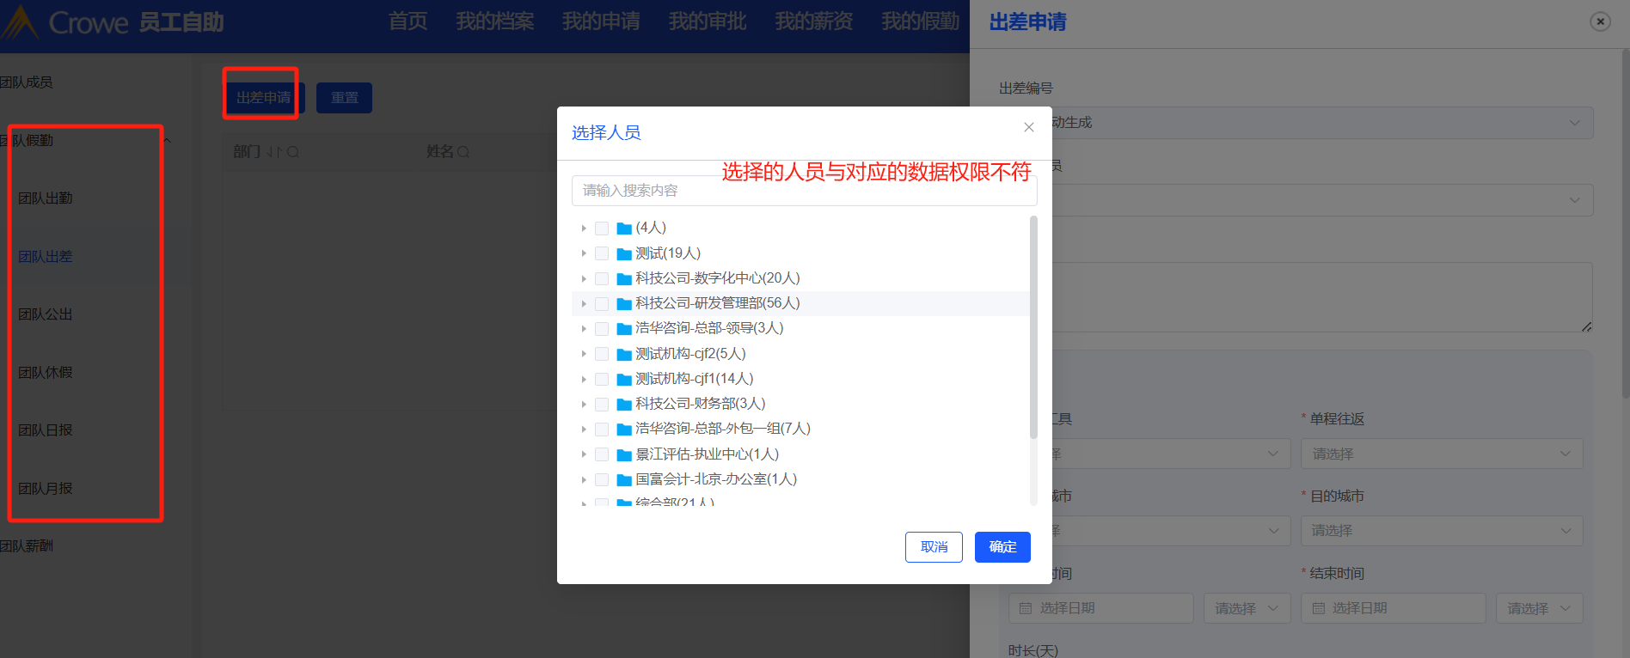
Task: Tick the checkbox for 科技公司-财务部(3人)
Action: (602, 405)
